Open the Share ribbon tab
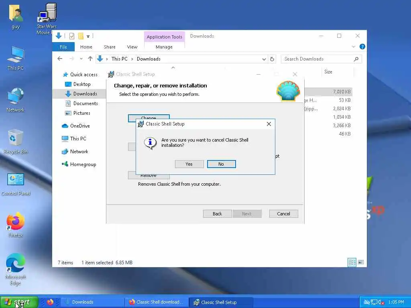The height and width of the screenshot is (308, 411). (x=110, y=47)
